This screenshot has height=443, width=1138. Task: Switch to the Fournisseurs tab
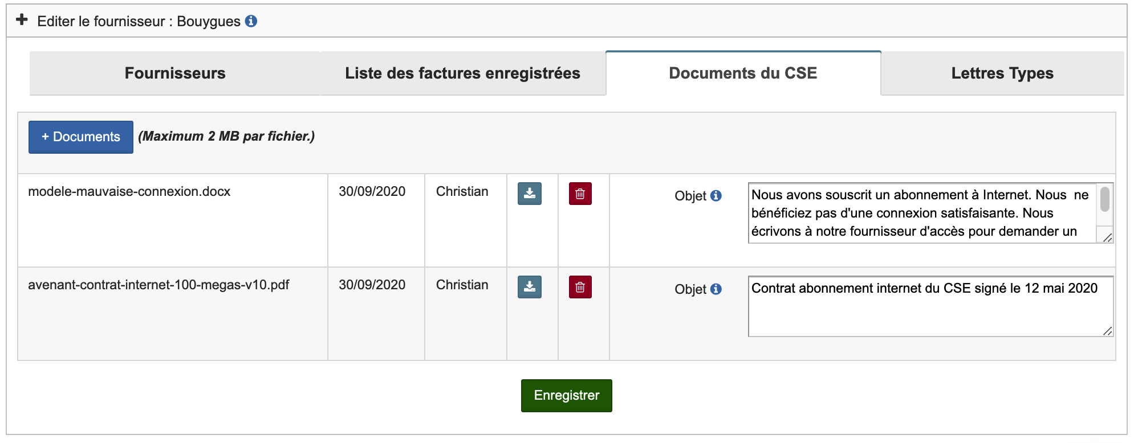pyautogui.click(x=175, y=73)
